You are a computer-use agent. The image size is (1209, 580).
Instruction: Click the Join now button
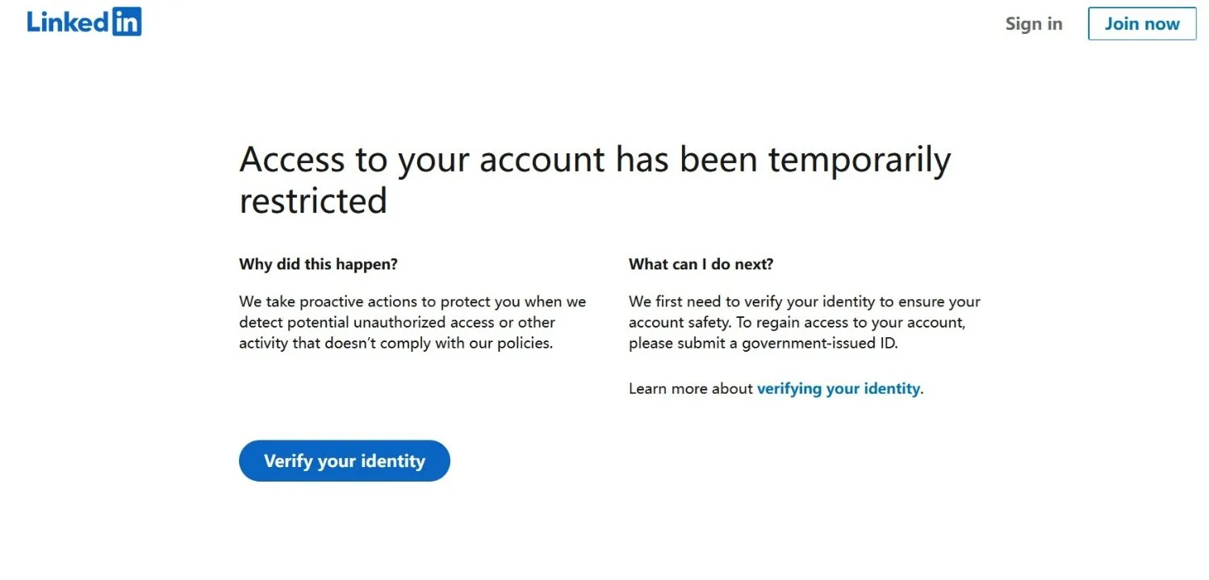1142,23
